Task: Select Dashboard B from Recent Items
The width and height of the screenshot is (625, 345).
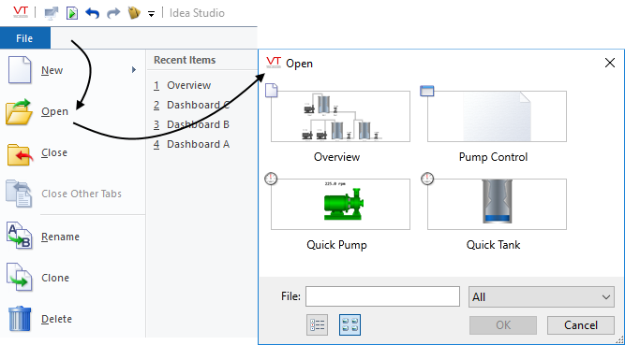Action: (x=192, y=124)
